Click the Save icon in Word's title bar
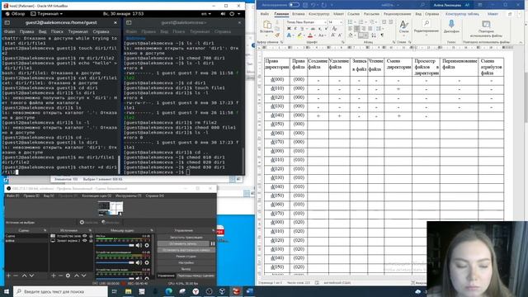Viewport: 528px width, 297px height. [305, 5]
